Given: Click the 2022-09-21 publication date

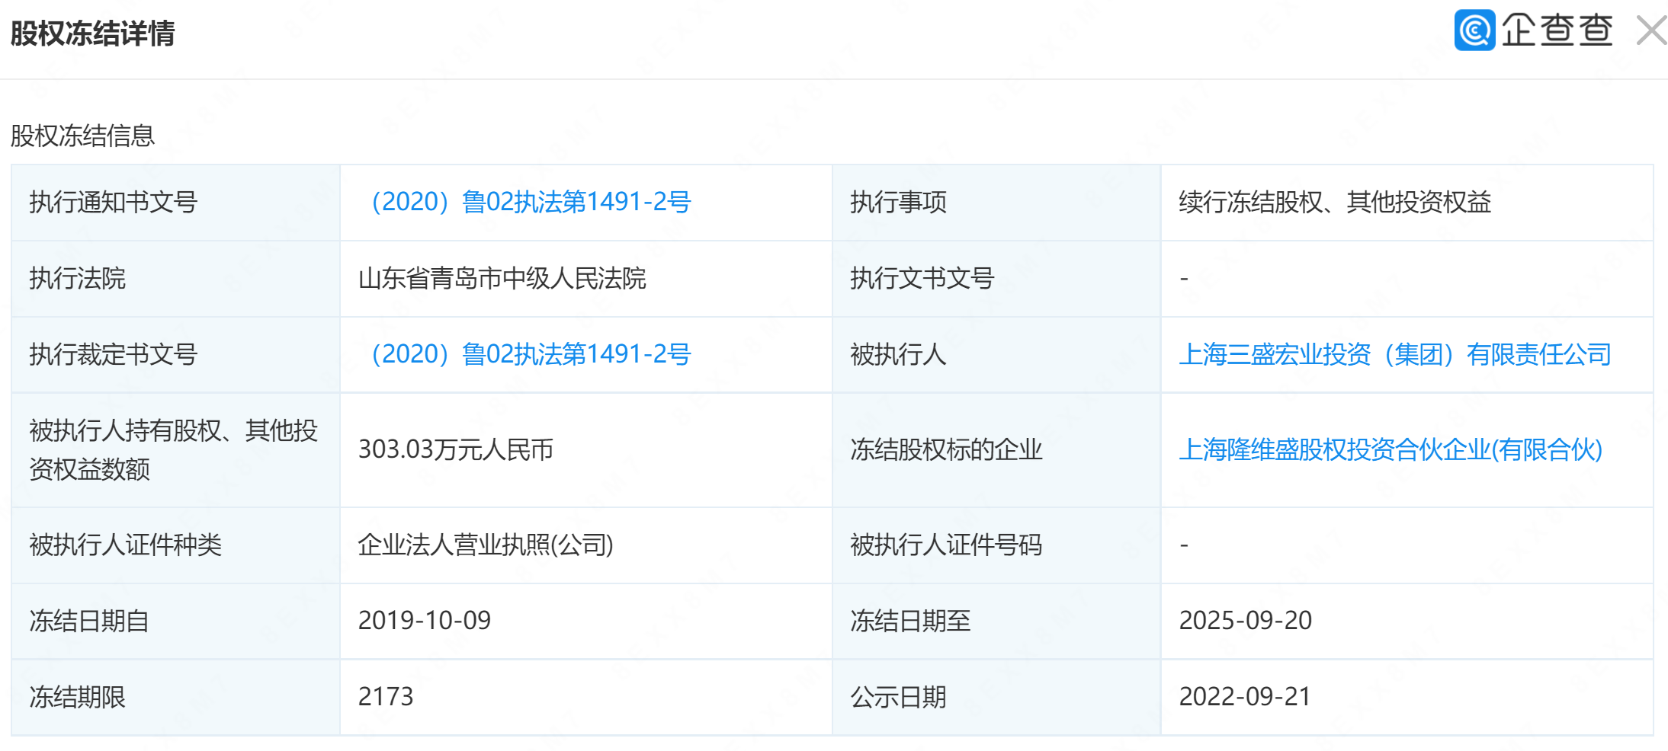Looking at the screenshot, I should (1245, 697).
